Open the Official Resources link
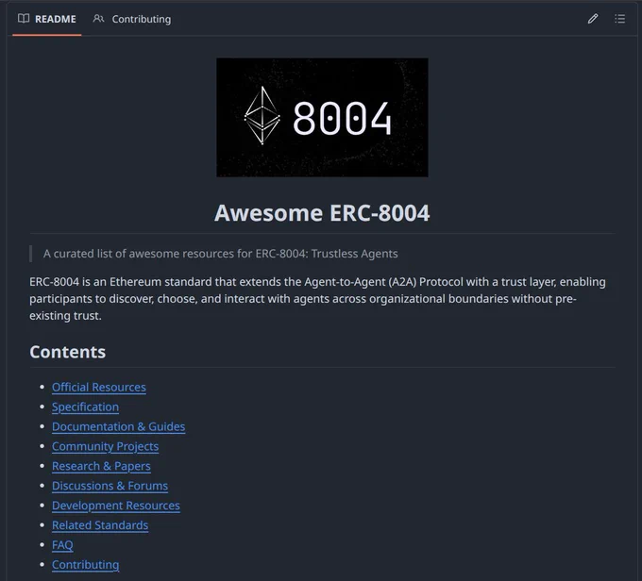 [99, 387]
